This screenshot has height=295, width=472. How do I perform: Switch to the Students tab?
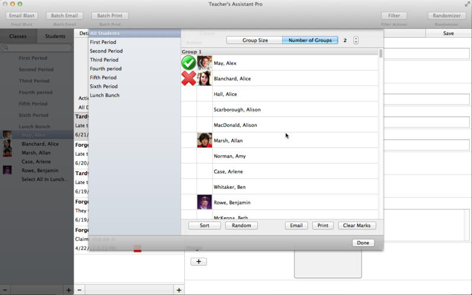[x=55, y=37]
